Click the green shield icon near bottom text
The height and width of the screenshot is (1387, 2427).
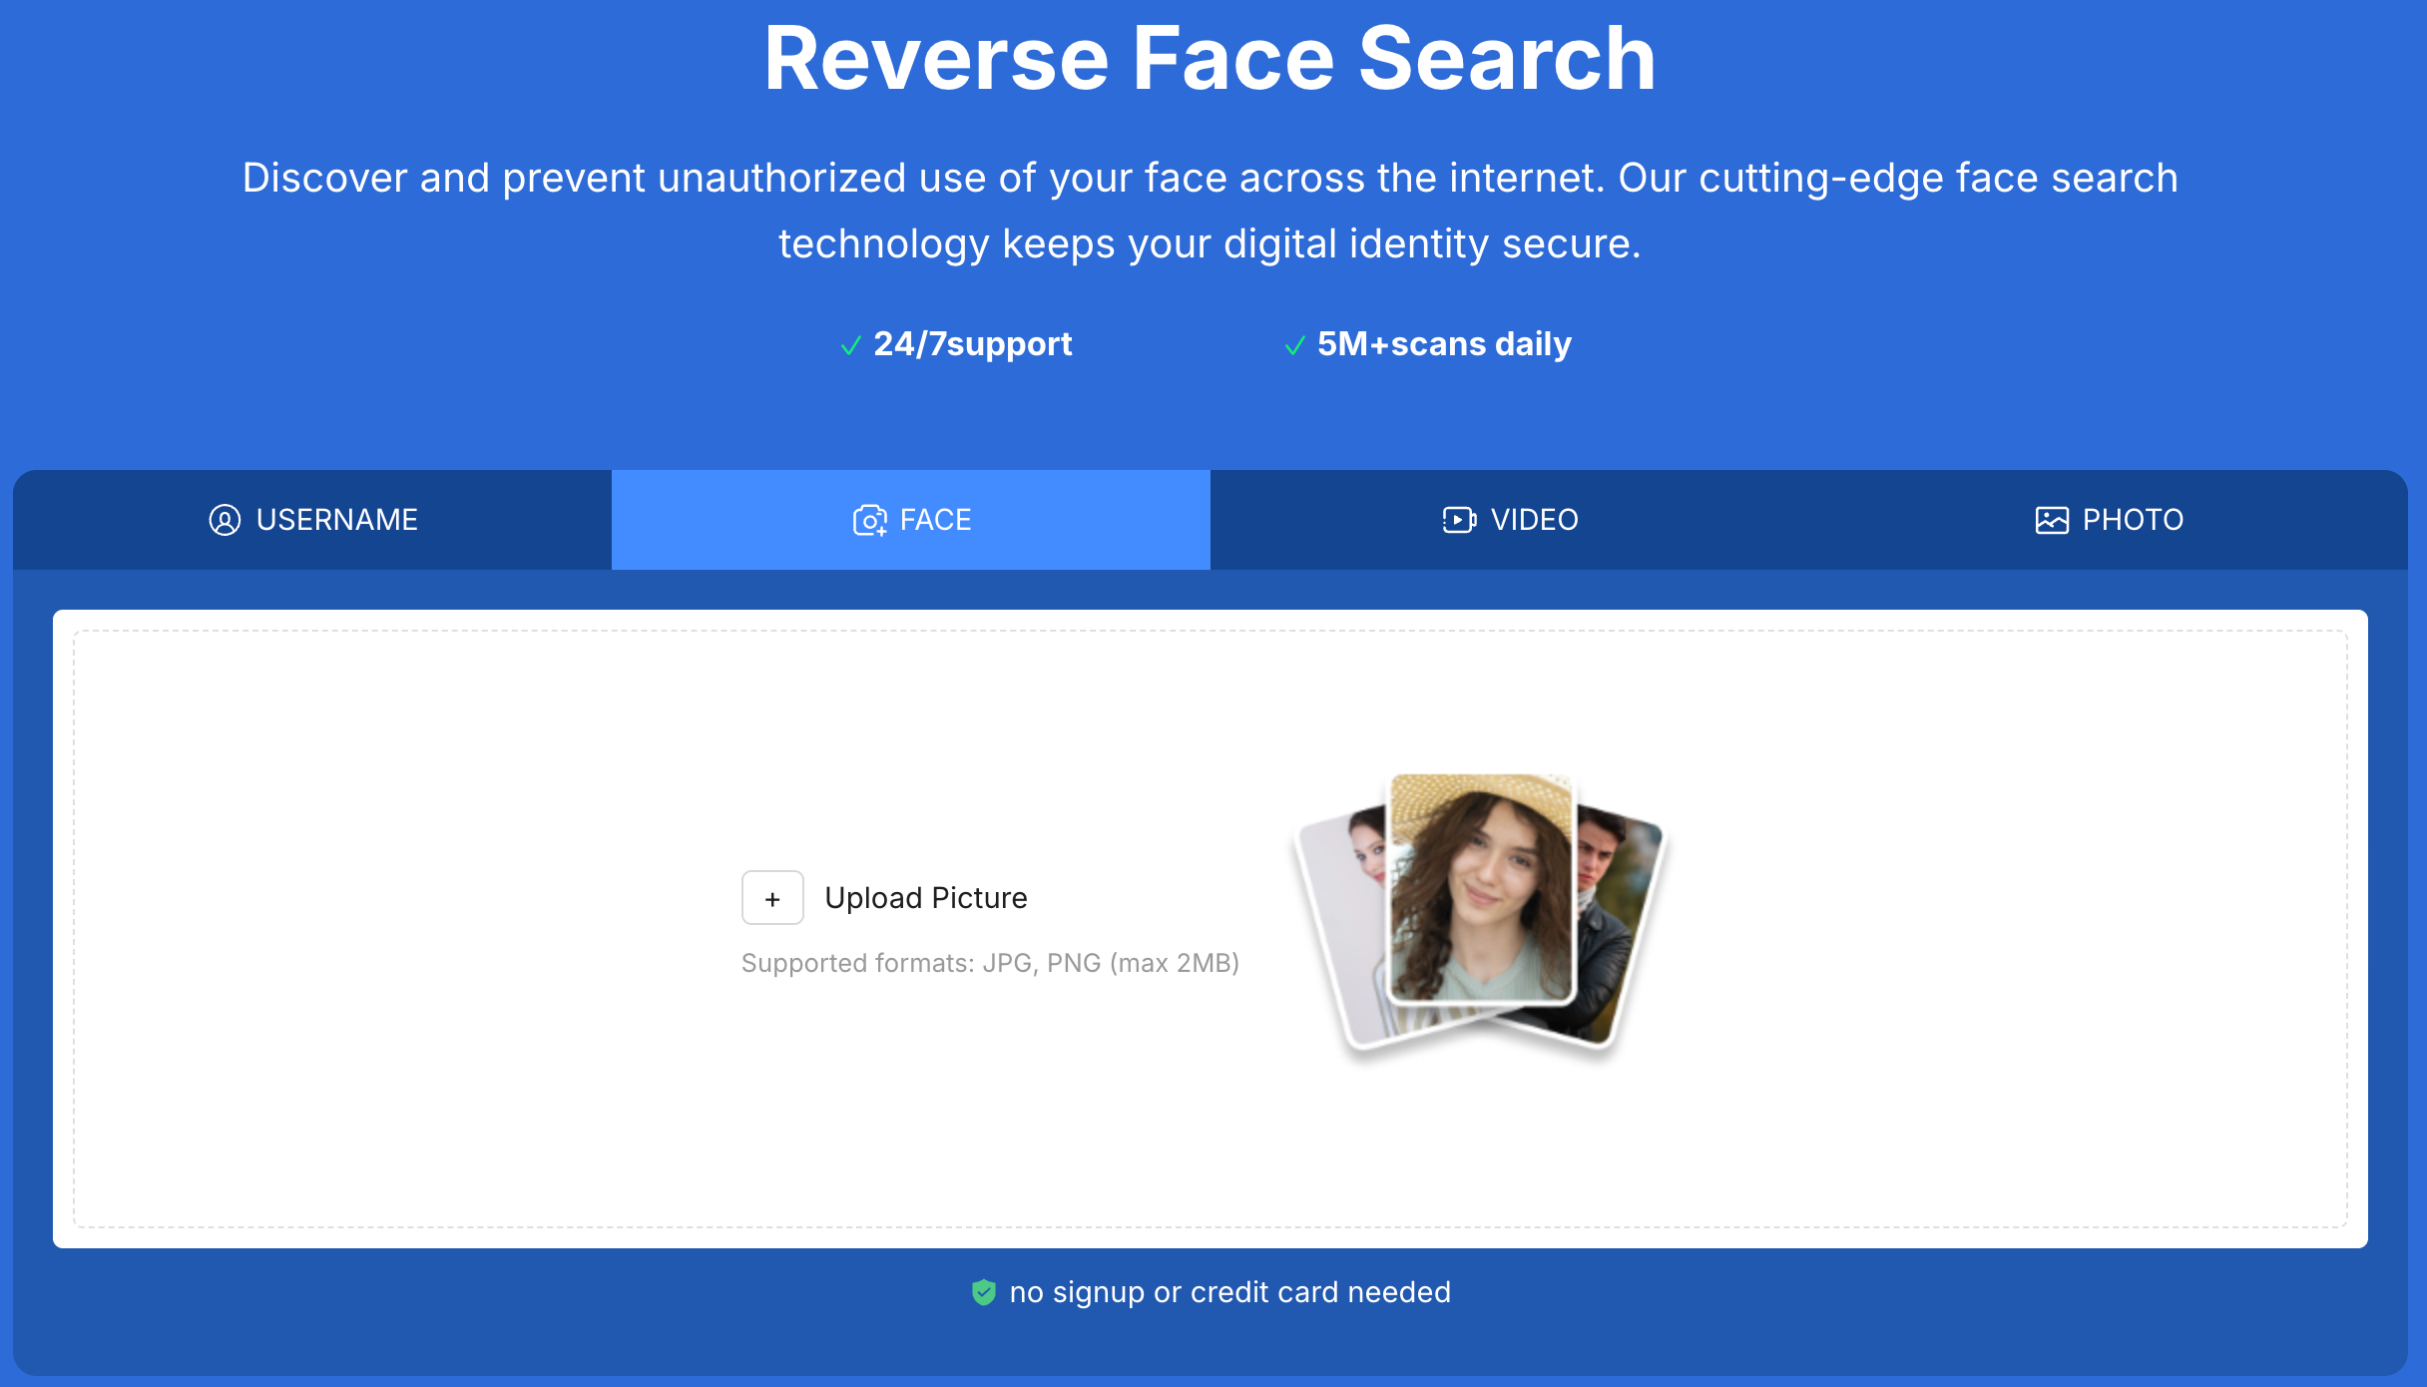983,1291
